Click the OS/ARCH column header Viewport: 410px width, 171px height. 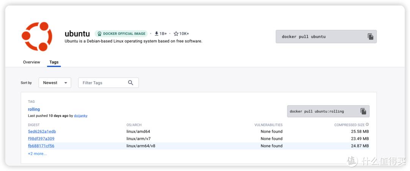click(x=134, y=125)
